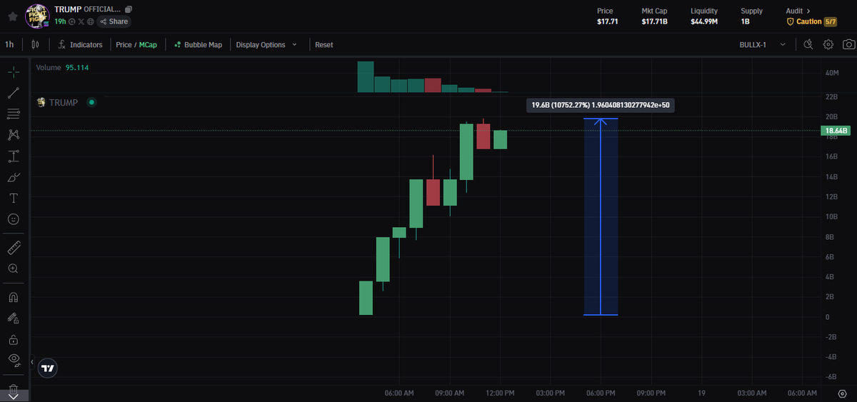The height and width of the screenshot is (402, 857).
Task: Expand the drawing toolbar down chevron
Action: click(x=14, y=396)
